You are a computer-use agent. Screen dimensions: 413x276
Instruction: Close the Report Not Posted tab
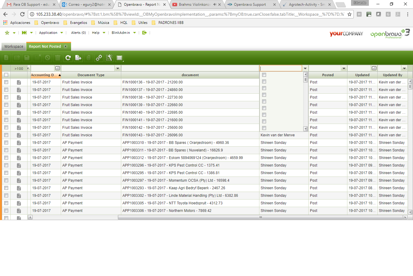click(x=66, y=47)
